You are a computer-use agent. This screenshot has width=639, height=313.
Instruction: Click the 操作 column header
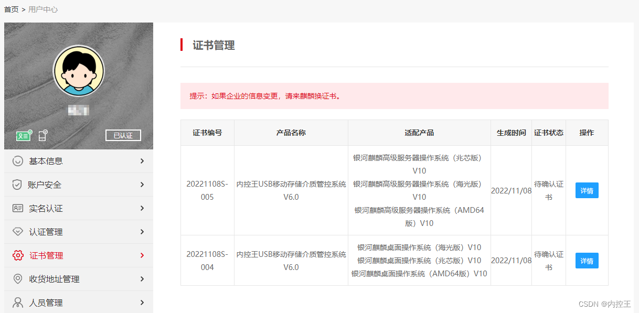point(587,133)
